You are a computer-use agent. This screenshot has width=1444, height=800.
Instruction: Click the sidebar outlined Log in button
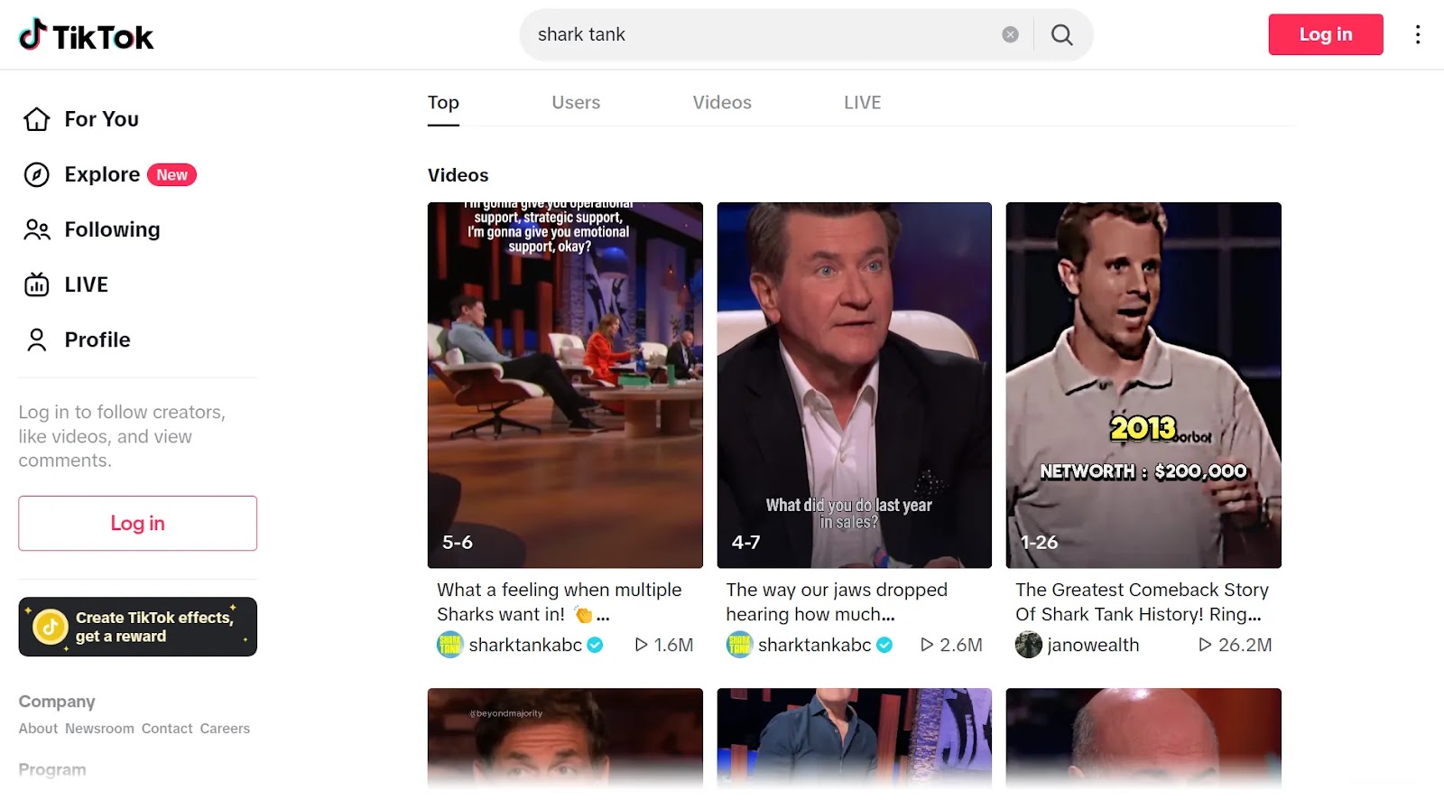pos(138,523)
